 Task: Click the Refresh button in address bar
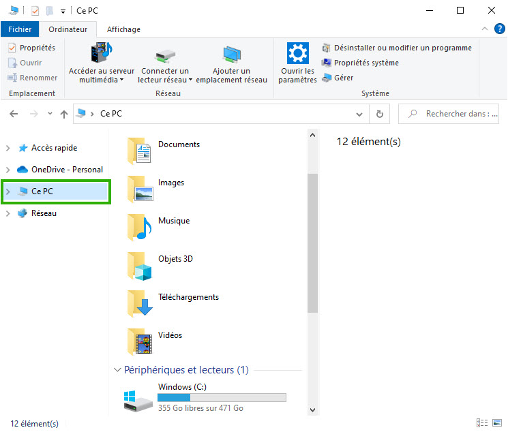click(x=379, y=114)
